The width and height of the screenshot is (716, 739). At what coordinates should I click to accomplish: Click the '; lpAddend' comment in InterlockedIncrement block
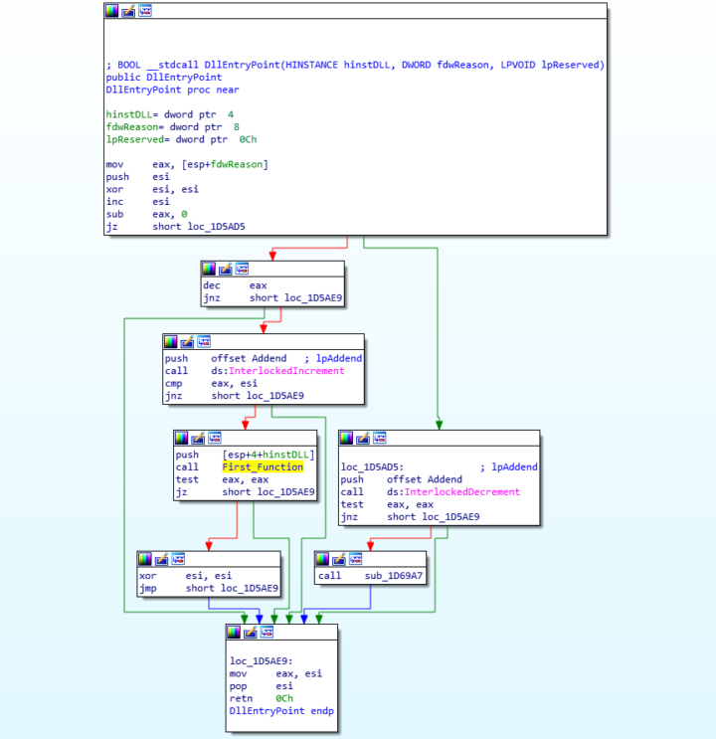(x=333, y=359)
